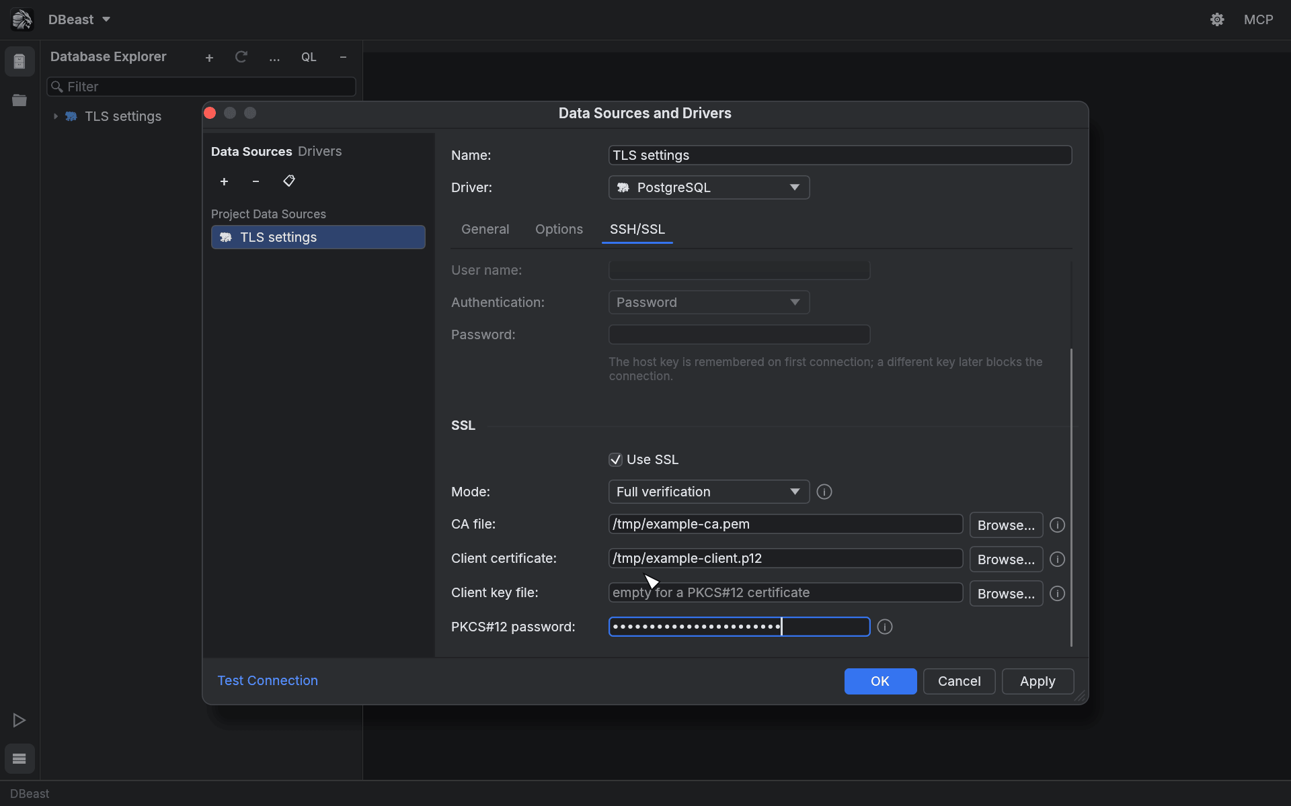Open the DBeast project dropdown
The height and width of the screenshot is (806, 1291).
tap(79, 19)
